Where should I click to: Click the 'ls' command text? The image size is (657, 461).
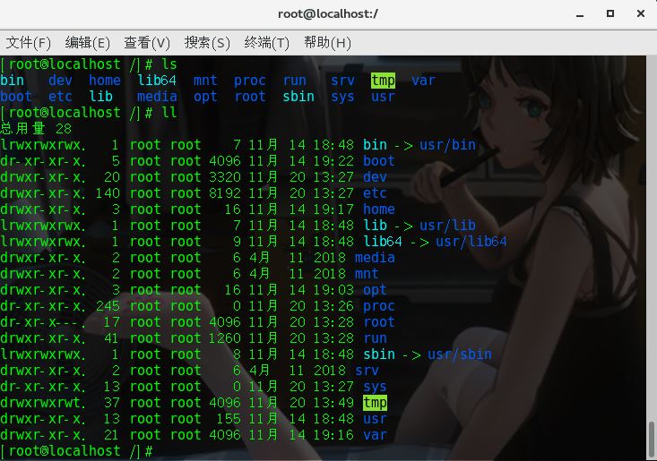coord(169,64)
